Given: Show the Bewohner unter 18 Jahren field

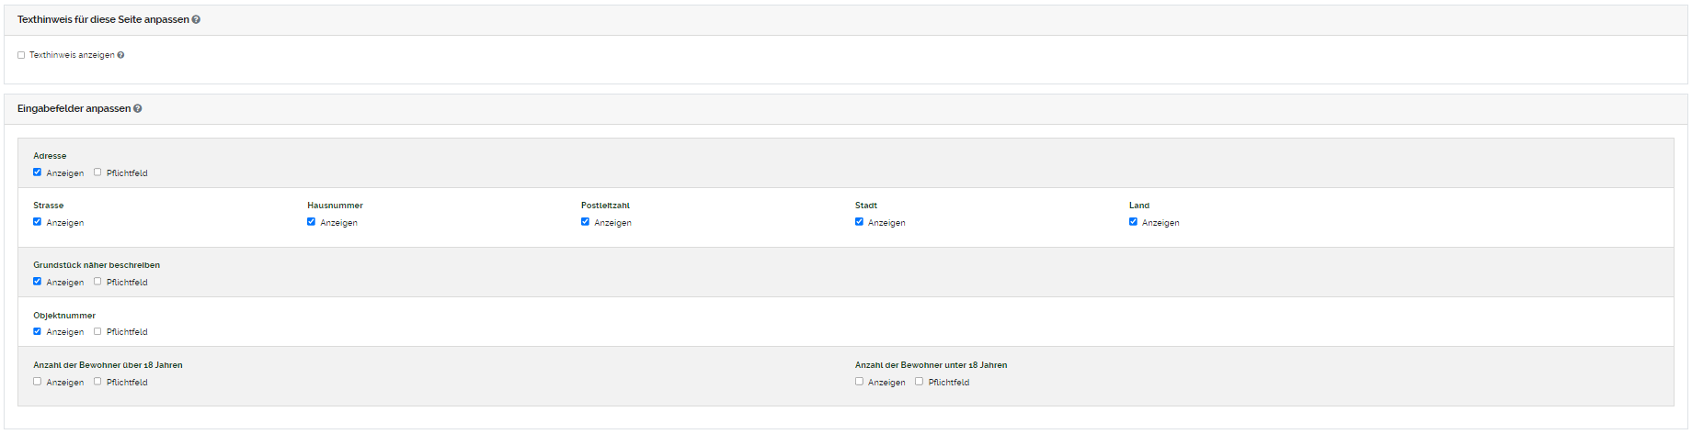Looking at the screenshot, I should (x=859, y=382).
